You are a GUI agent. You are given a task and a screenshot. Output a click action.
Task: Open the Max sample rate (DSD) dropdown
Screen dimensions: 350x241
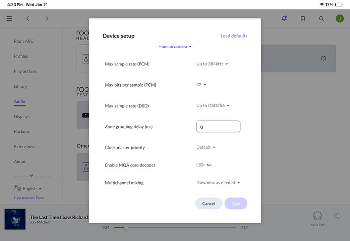pos(213,106)
